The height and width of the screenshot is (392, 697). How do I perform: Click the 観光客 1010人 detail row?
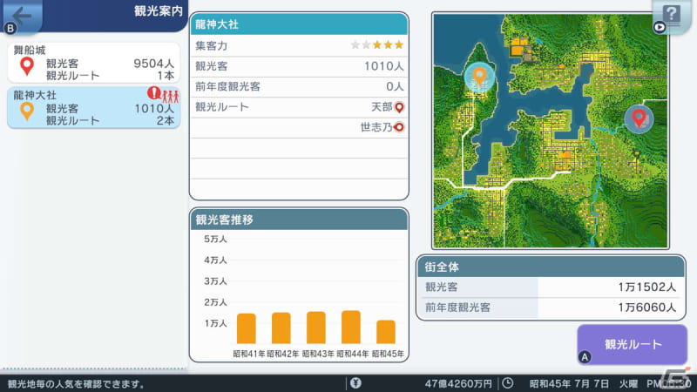coord(299,66)
